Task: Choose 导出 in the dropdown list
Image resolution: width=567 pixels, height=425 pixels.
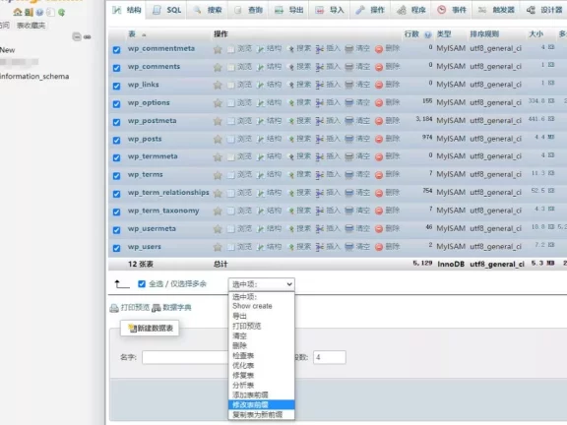Action: tap(262, 316)
